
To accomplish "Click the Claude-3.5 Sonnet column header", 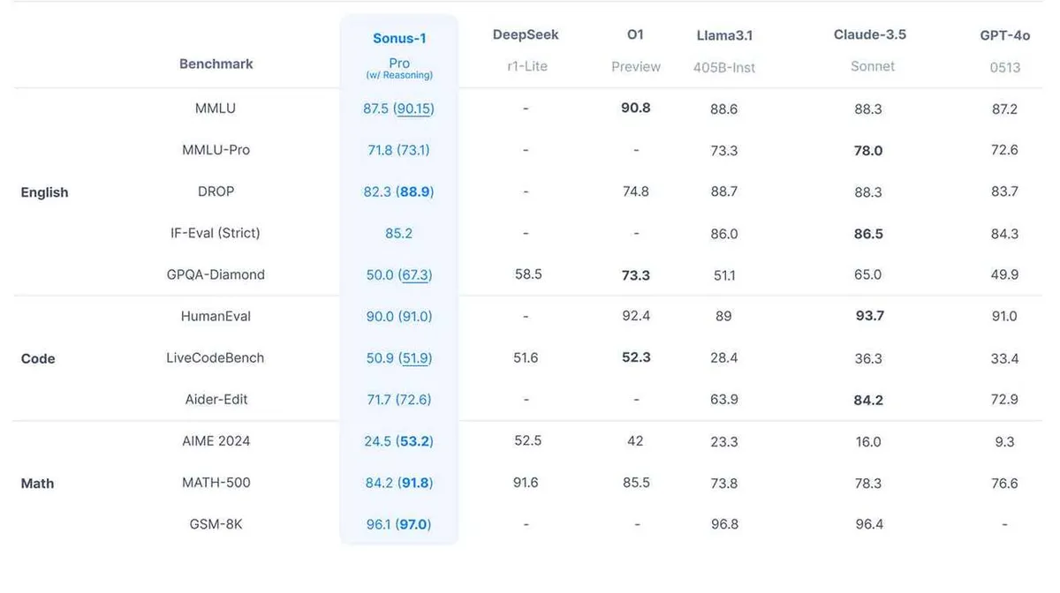I will coord(870,50).
